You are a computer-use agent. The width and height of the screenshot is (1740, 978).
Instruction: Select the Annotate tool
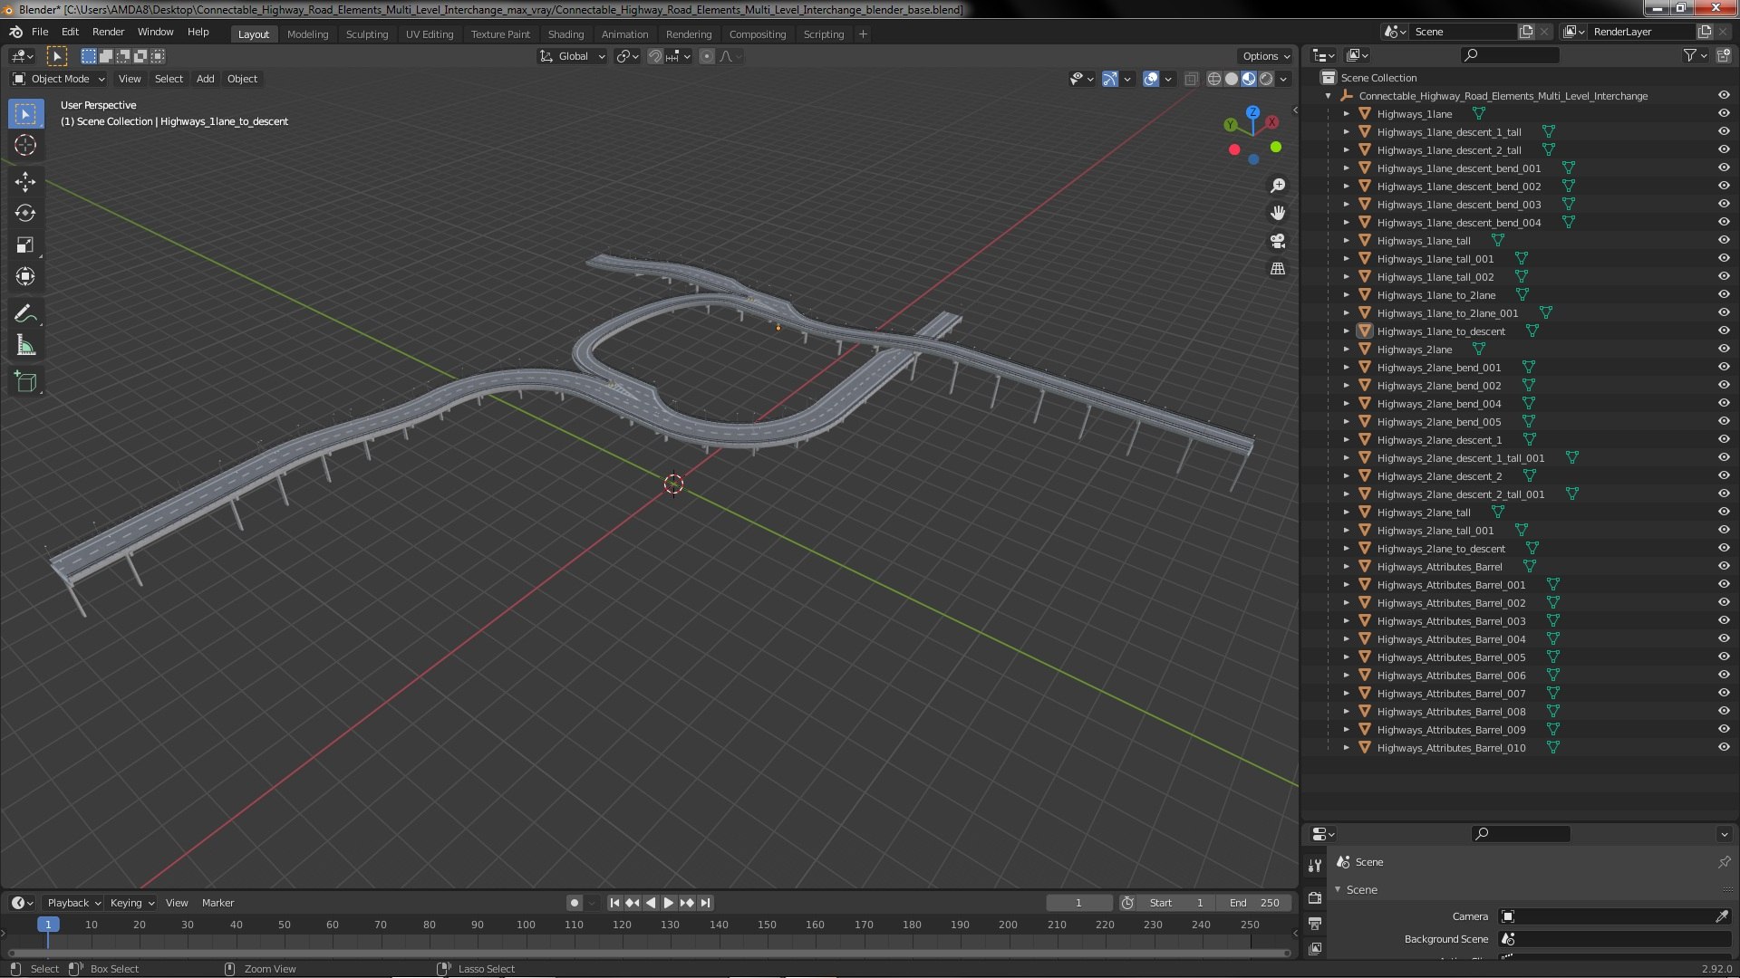click(x=25, y=314)
